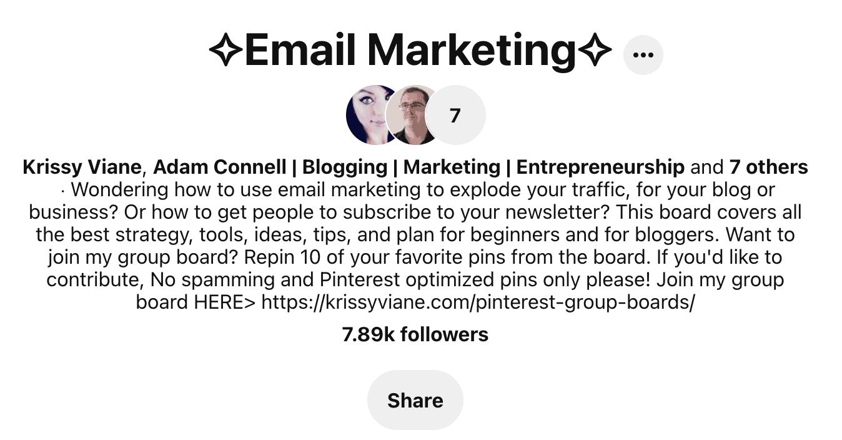This screenshot has width=842, height=440.
Task: Click the krissyviane.com group boards URL
Action: pos(478,302)
